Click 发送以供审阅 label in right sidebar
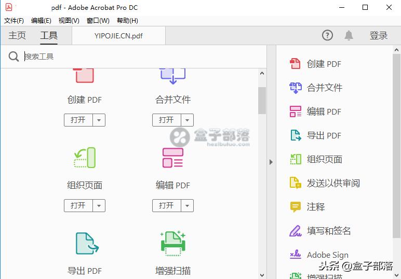The image size is (401, 279). pyautogui.click(x=333, y=183)
